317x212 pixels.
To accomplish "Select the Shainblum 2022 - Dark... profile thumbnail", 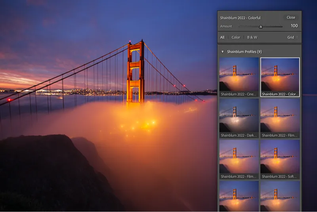I will (x=239, y=118).
